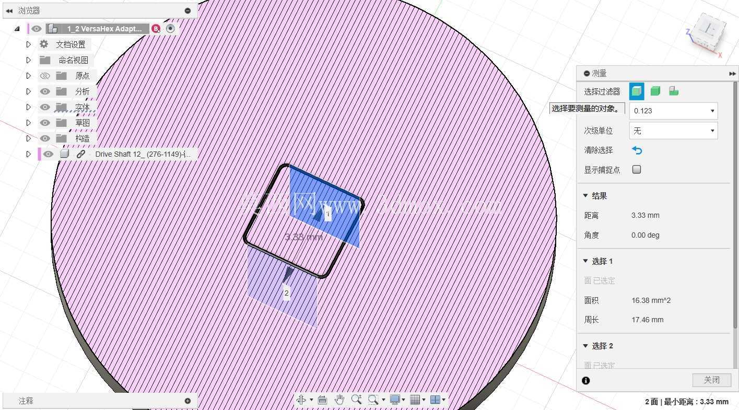Toggle visibility of 1_2 VersaHex Adapter component
The image size is (739, 410).
click(x=36, y=29)
